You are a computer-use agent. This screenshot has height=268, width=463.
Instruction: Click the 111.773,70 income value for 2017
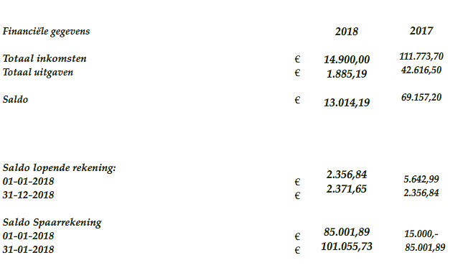(421, 56)
